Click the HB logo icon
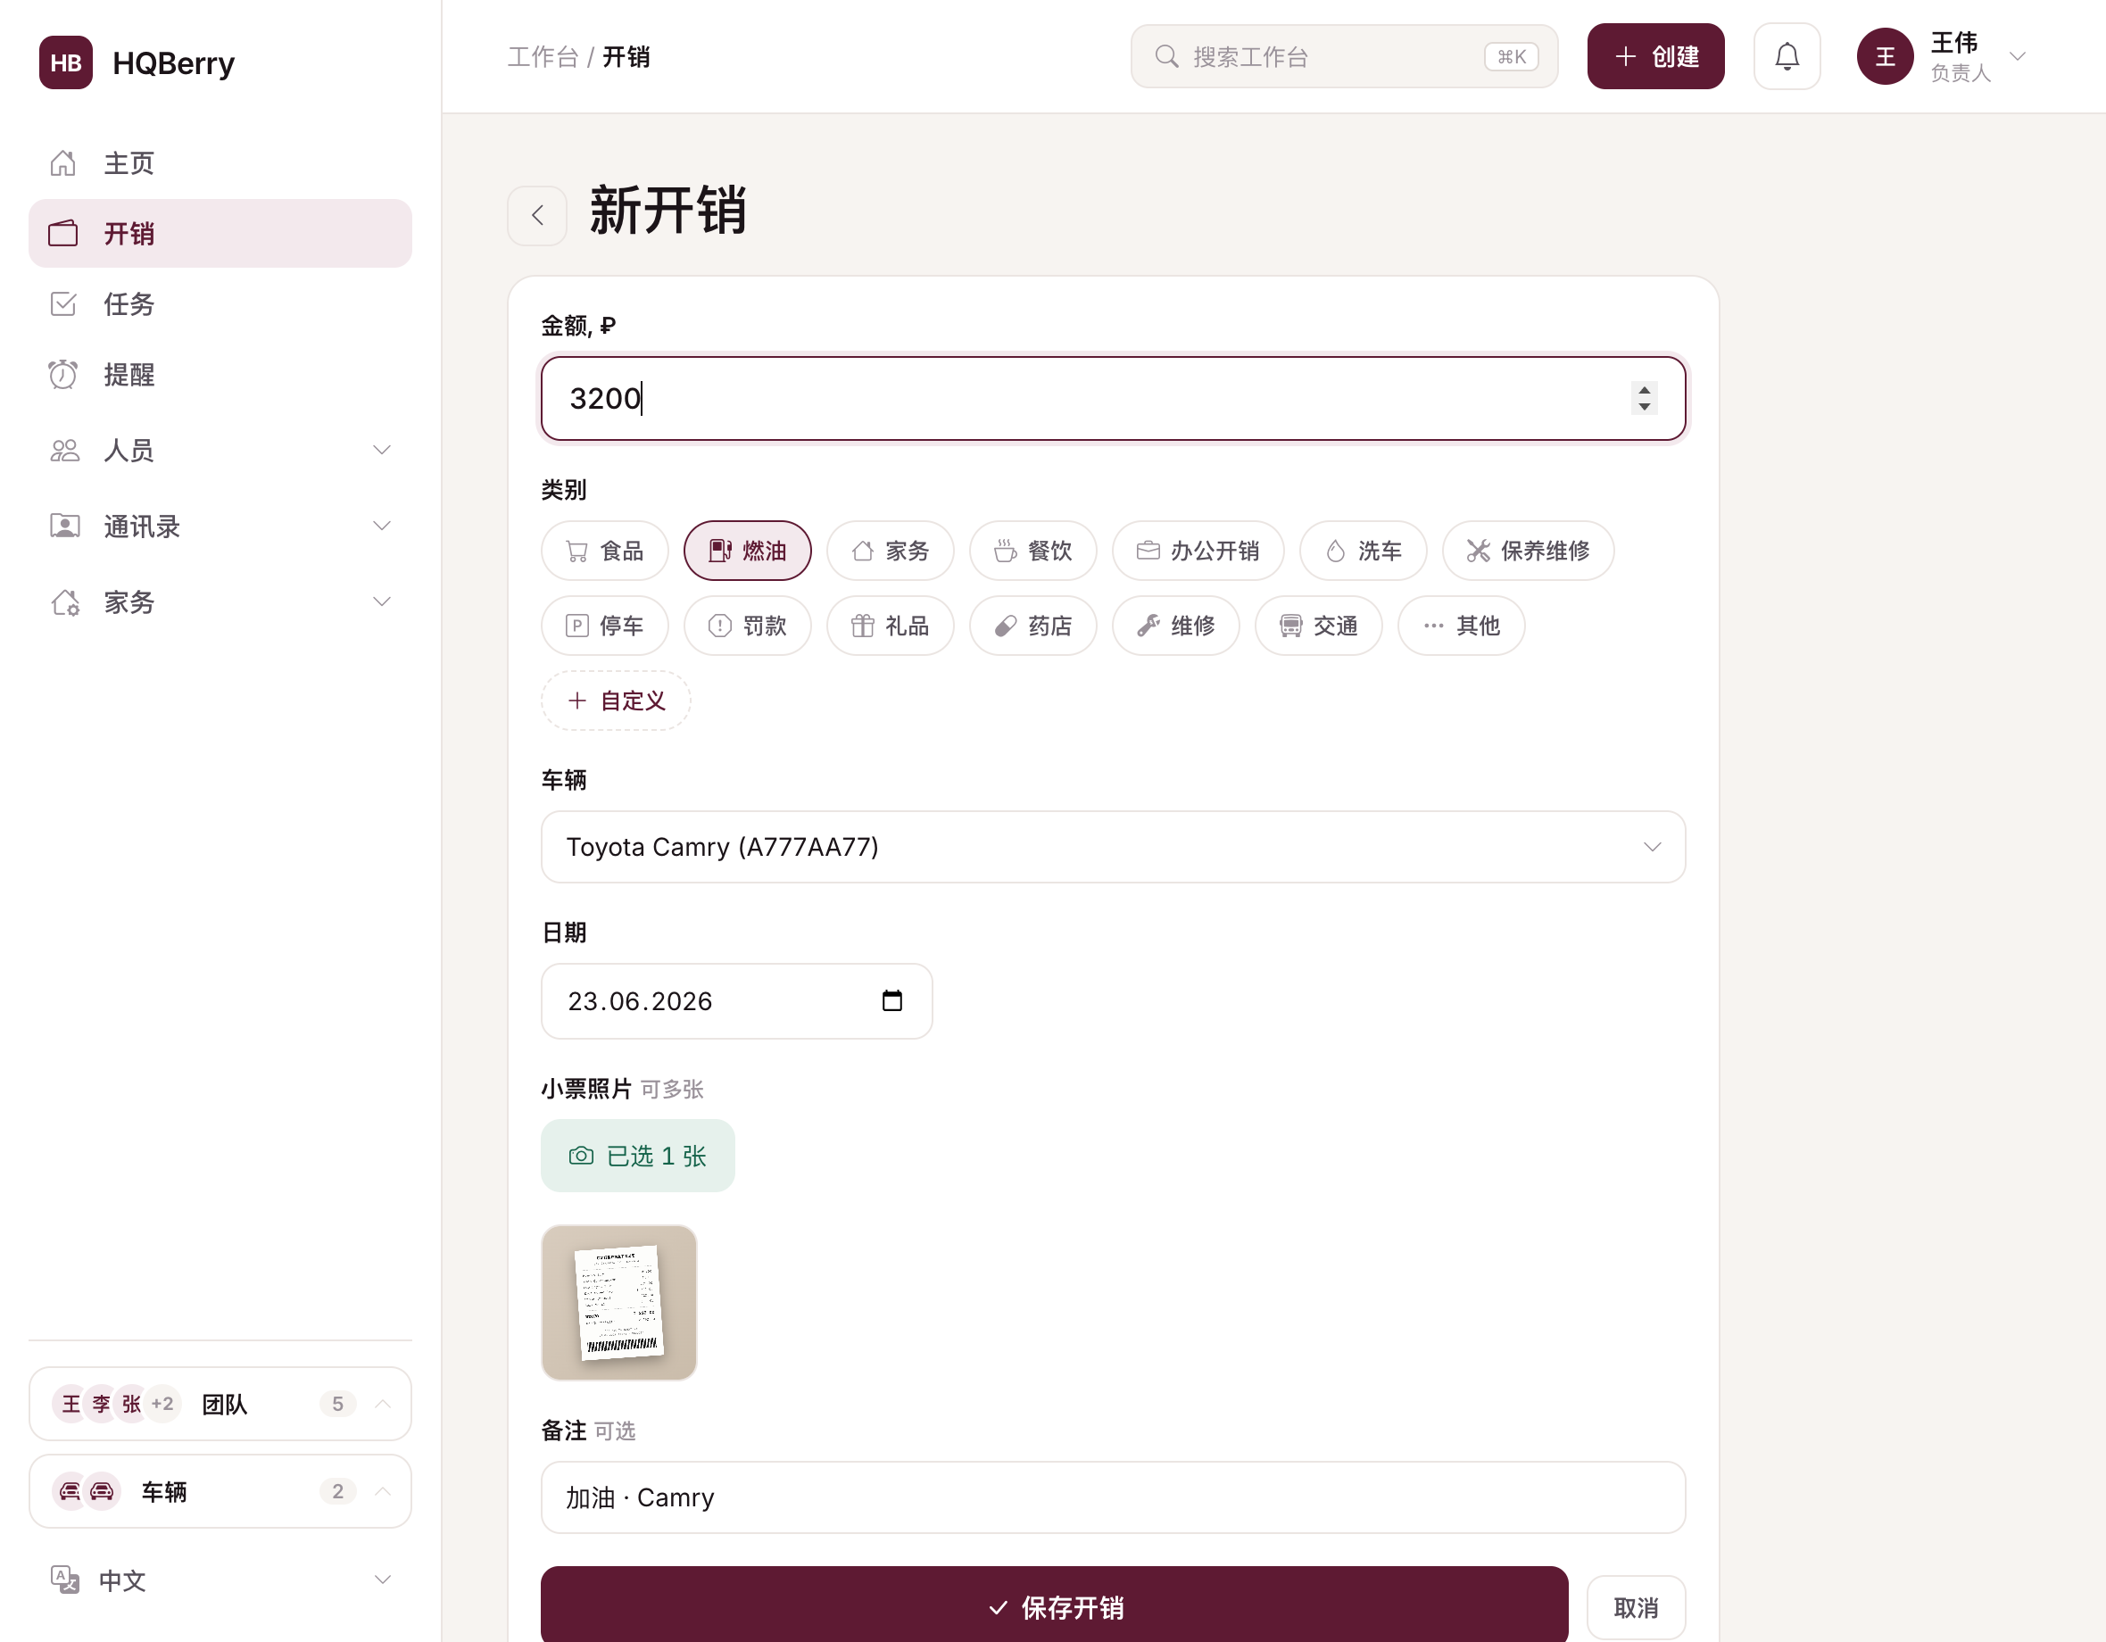 [x=65, y=62]
